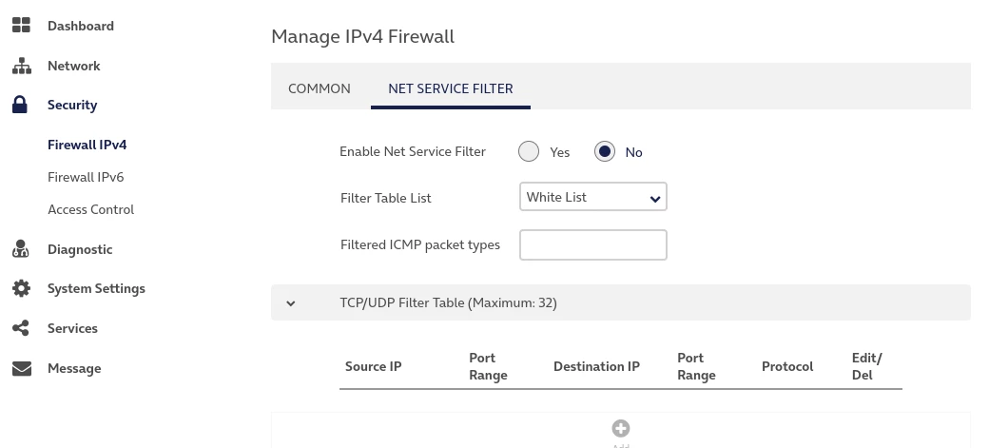Click the Security padlock icon

coord(20,105)
